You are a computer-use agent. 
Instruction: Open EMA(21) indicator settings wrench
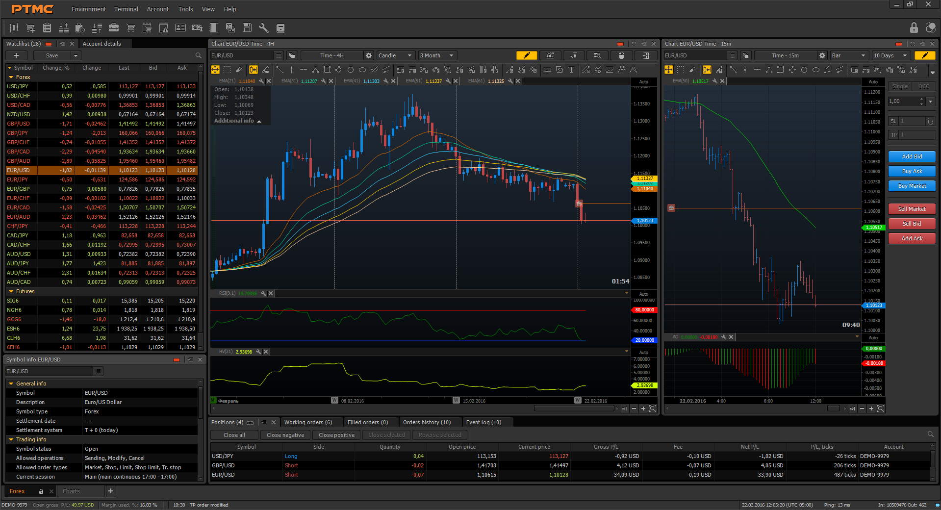[x=261, y=81]
